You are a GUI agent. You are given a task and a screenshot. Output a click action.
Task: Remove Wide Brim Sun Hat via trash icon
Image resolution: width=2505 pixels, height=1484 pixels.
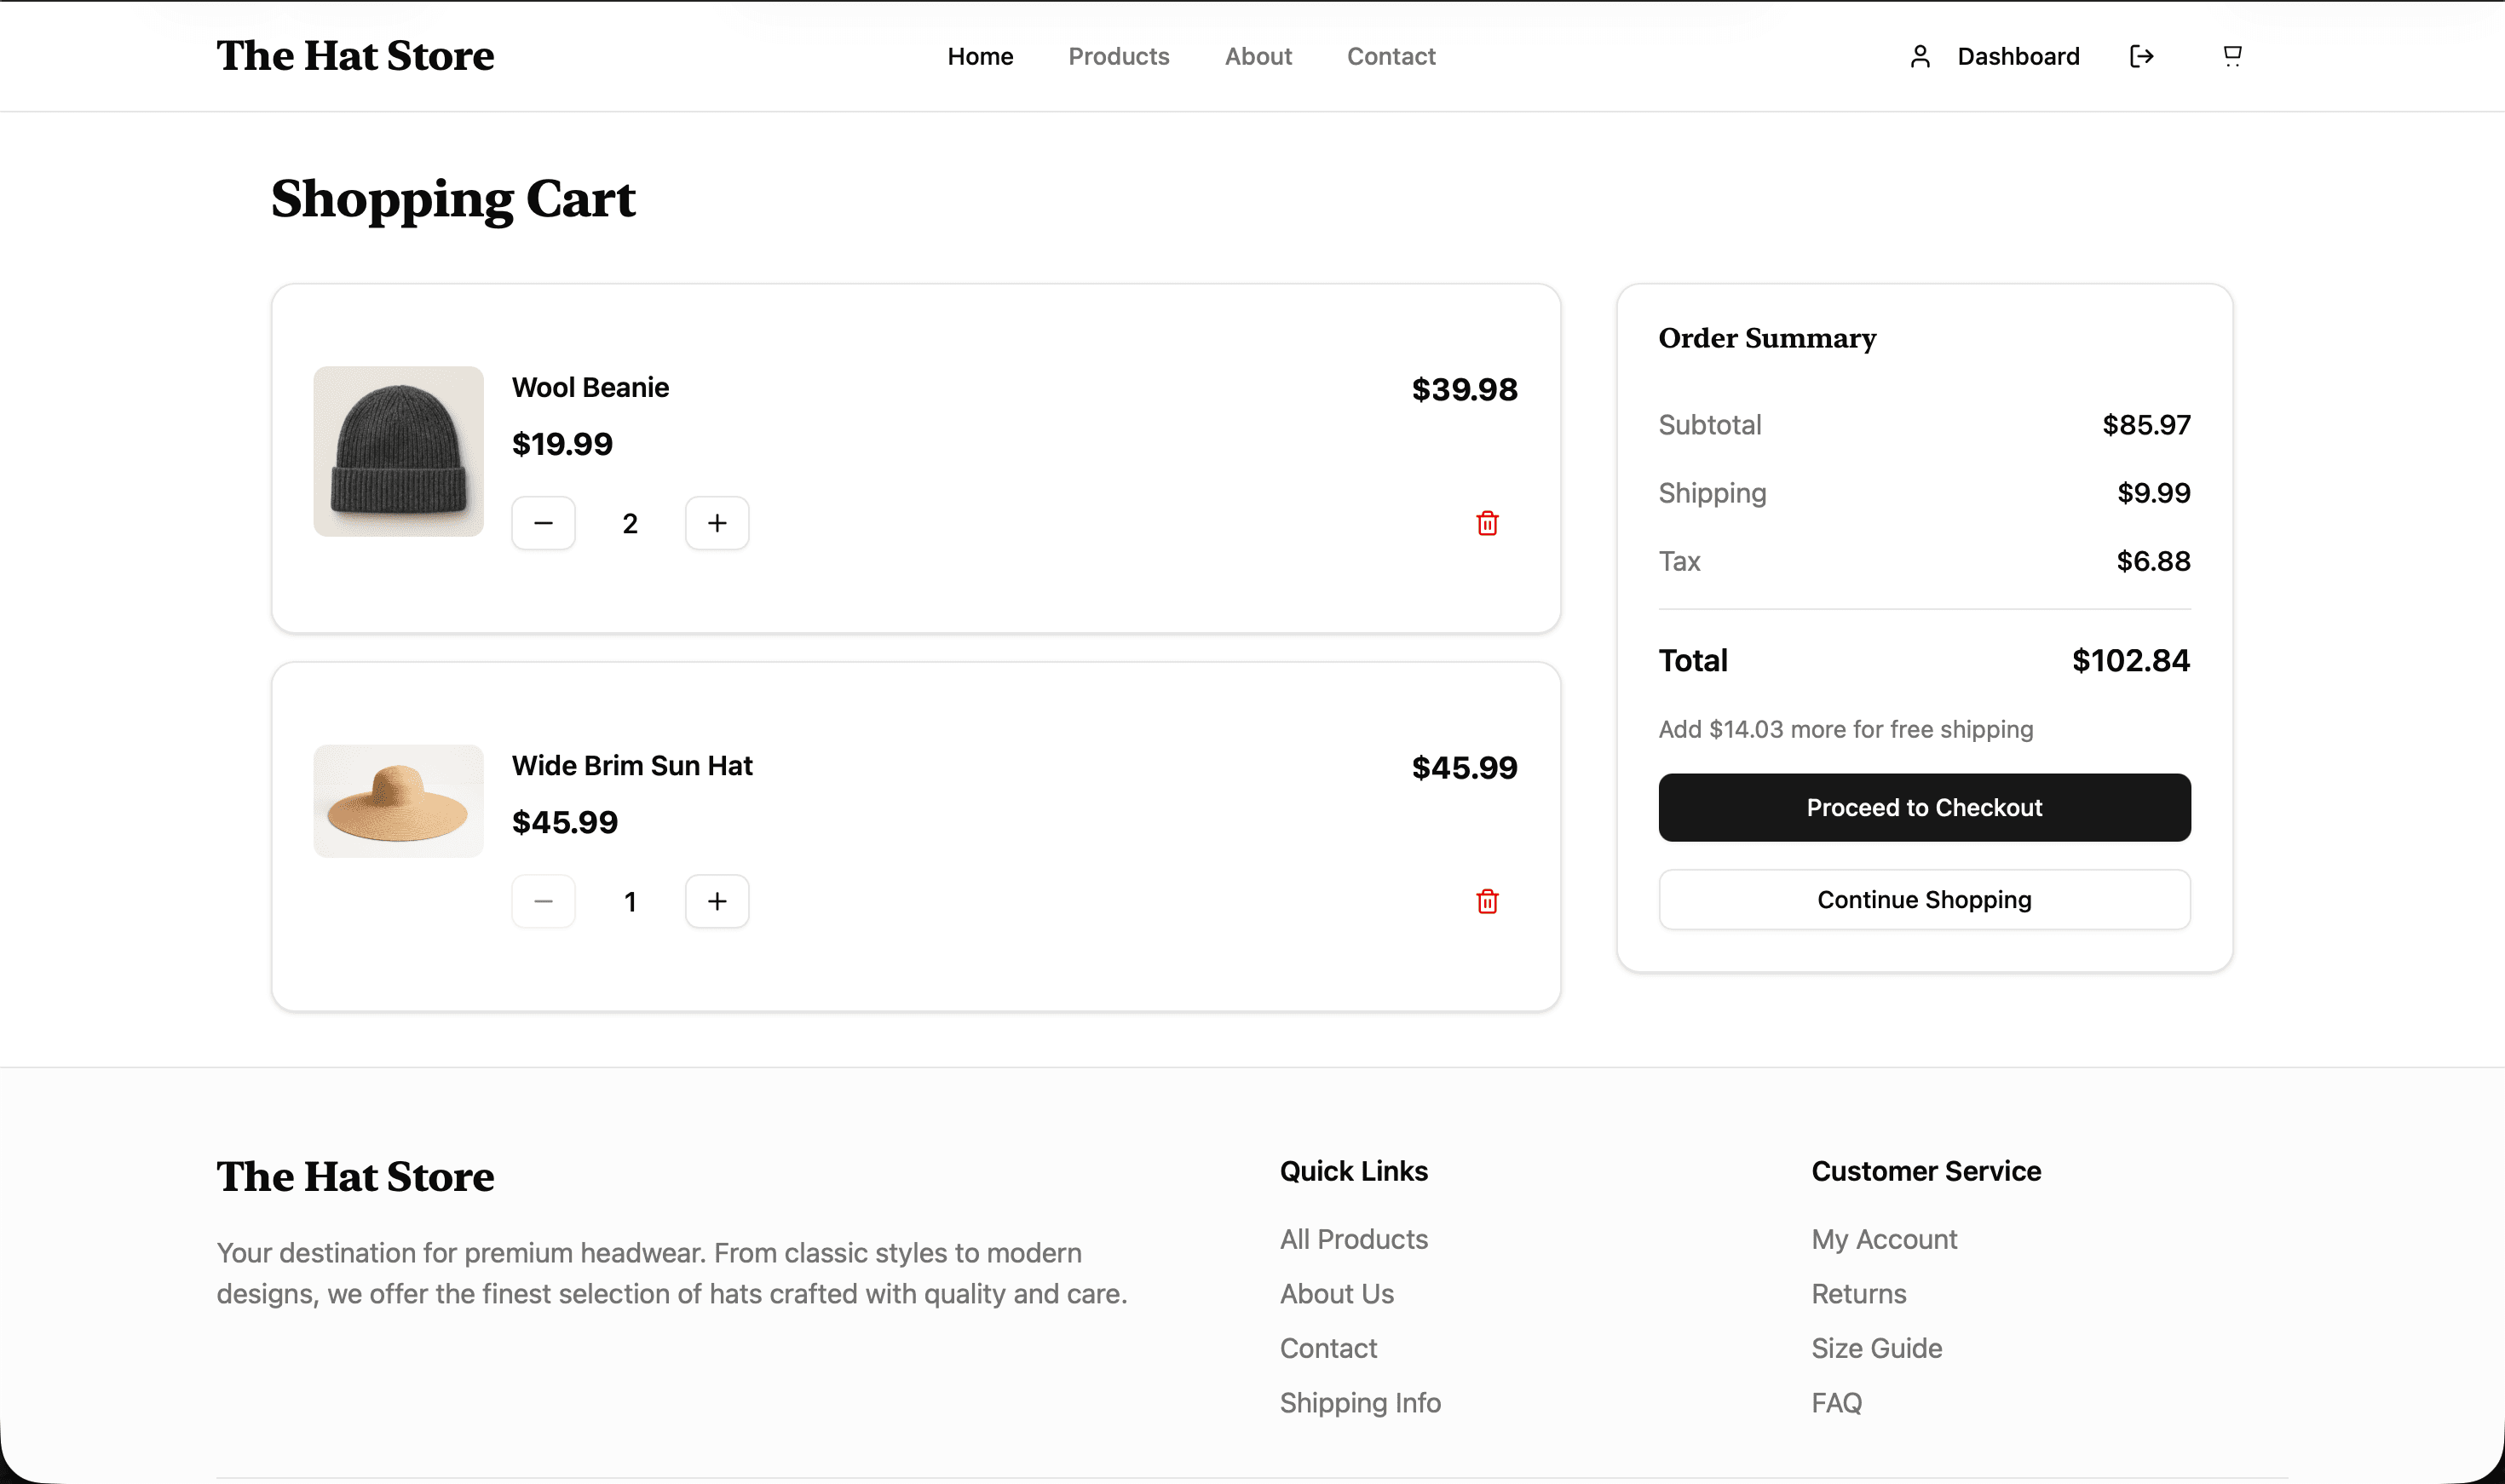[x=1487, y=901]
